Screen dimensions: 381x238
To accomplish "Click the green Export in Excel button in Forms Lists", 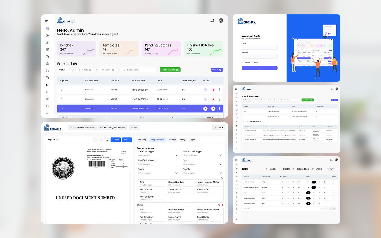I will (x=170, y=70).
